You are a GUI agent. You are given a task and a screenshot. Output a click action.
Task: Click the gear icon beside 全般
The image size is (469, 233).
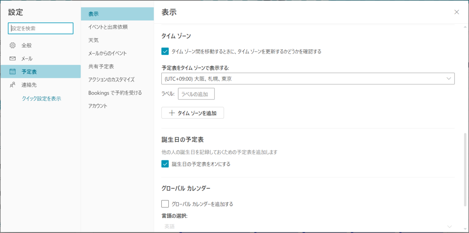pyautogui.click(x=13, y=45)
